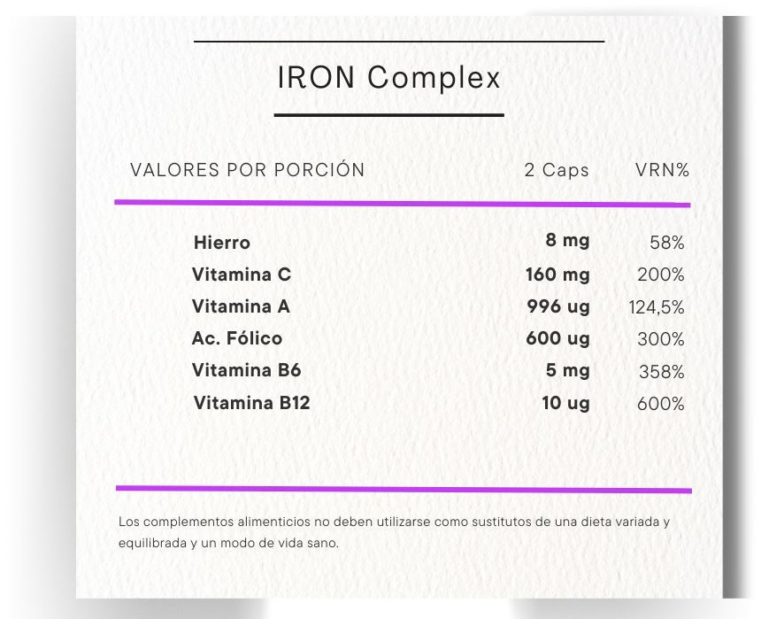Click the 996 ug amount
Screen dimensions: 761x619
pos(557,306)
